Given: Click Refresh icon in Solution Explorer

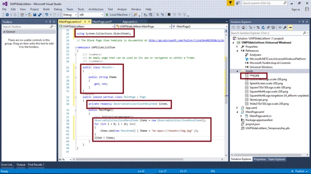Looking at the screenshot, I should (x=263, y=28).
